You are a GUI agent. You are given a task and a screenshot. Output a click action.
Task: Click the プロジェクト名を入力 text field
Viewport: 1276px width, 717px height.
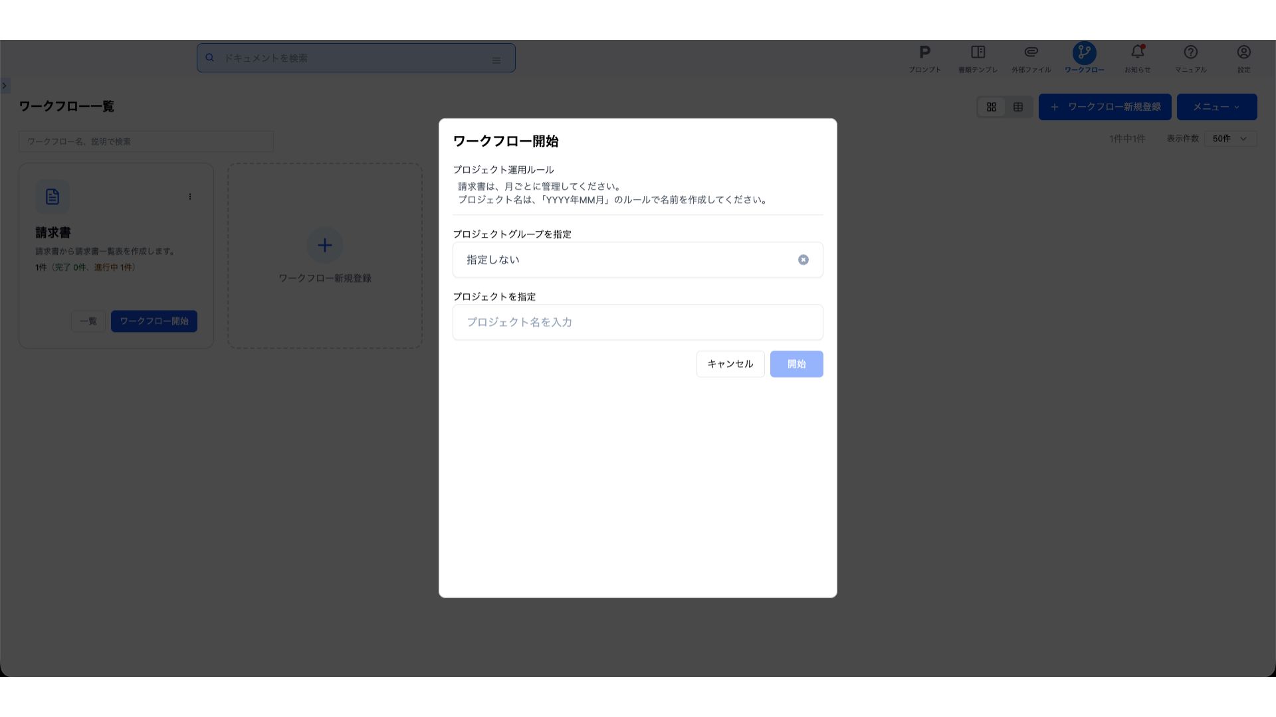[637, 322]
